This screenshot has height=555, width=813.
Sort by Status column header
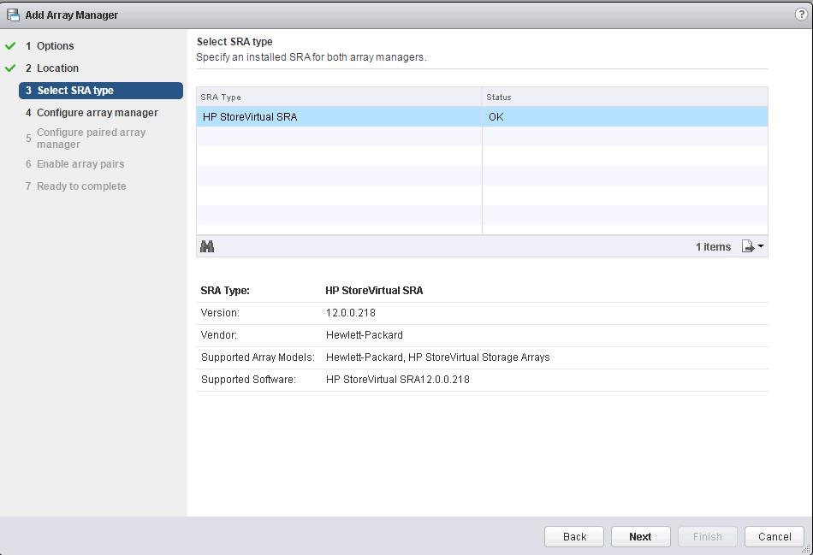tap(625, 97)
